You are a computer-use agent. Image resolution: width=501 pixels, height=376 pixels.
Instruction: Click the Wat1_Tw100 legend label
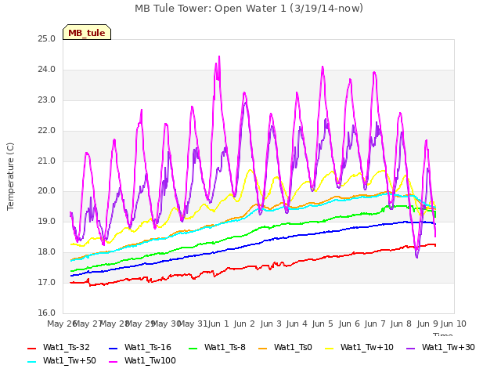coord(150,361)
